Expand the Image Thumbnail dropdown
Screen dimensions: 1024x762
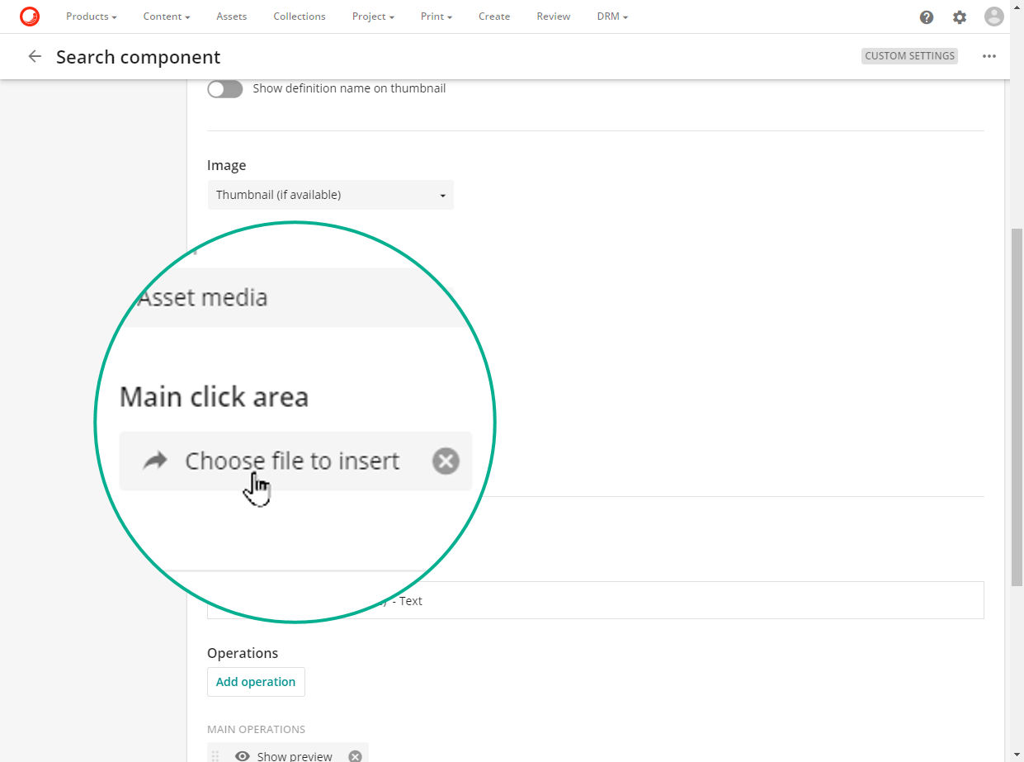(330, 196)
